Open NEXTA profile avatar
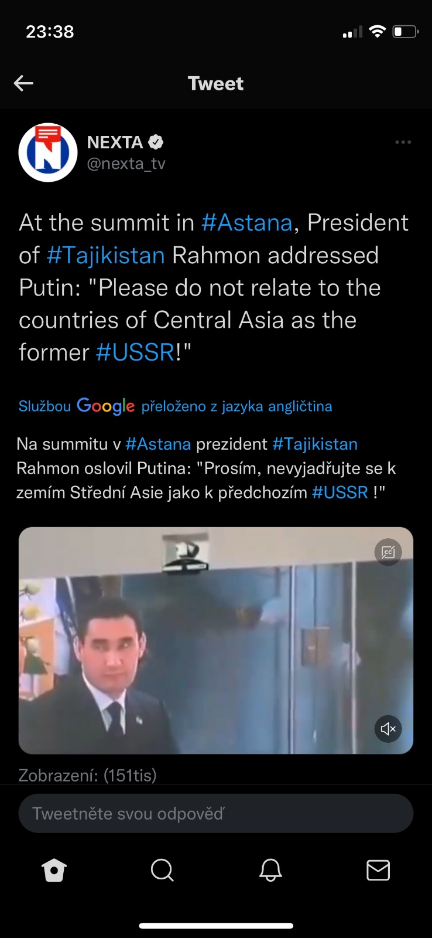 (48, 152)
